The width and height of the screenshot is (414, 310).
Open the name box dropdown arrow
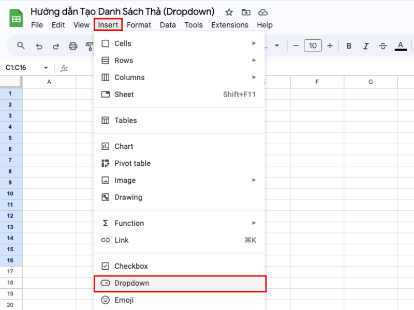pos(46,68)
